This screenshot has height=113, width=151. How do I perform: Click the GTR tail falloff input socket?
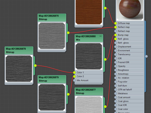(x=115, y=89)
